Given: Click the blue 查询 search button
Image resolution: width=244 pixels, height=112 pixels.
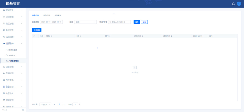Looking at the screenshot, I should (137, 22).
